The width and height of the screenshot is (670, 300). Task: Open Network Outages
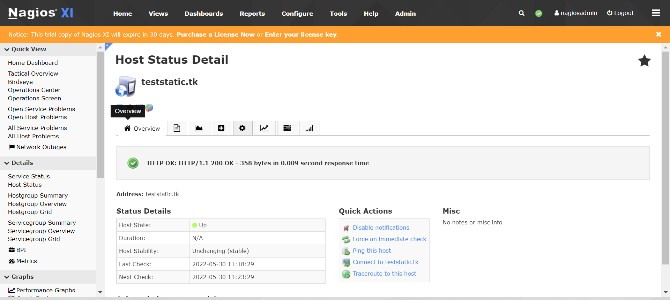37,147
